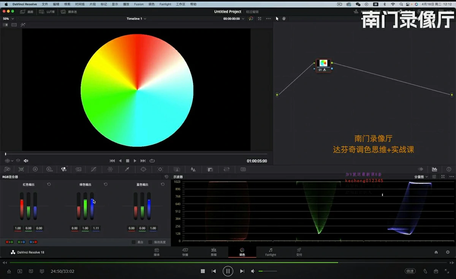Switch to the 剪辑 page tab
The height and width of the screenshot is (279, 456).
214,252
